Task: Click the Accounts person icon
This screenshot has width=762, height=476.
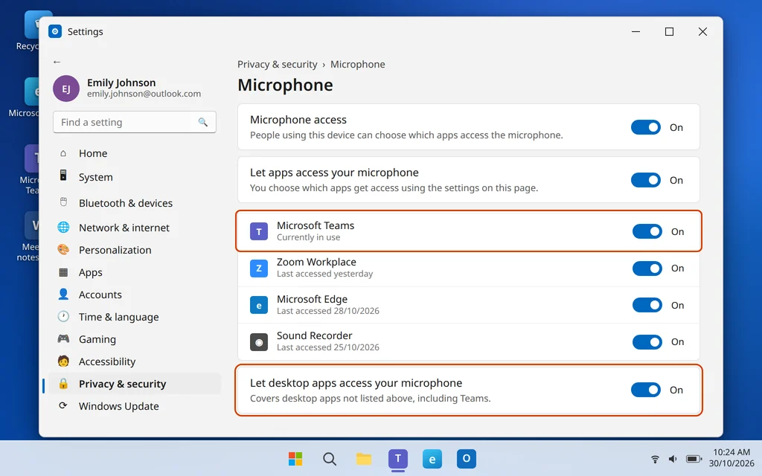Action: click(63, 294)
